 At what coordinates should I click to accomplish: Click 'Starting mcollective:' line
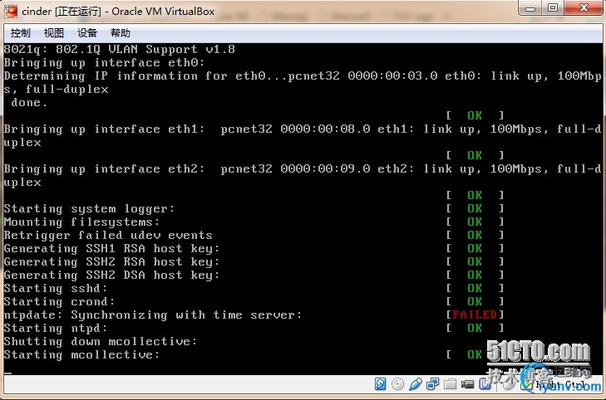point(81,354)
